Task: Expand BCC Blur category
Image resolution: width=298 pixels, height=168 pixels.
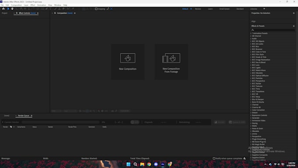Action: [251, 46]
